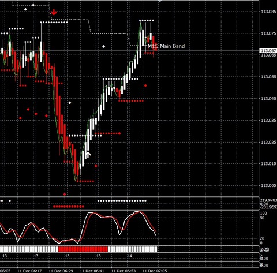Click the white diamond left of M15 Main Band
The height and width of the screenshot is (273, 277).
[104, 46]
